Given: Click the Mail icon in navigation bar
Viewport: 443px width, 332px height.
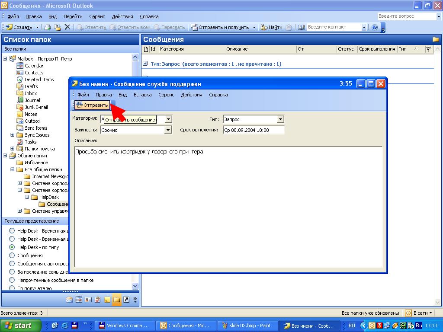Looking at the screenshot, I should coord(69,300).
